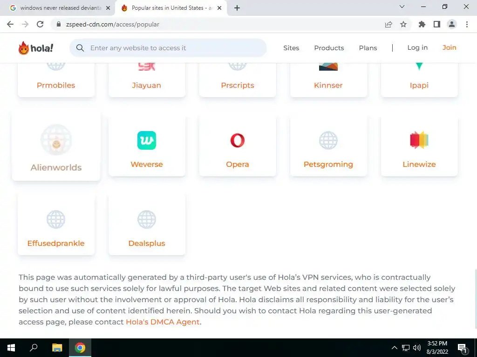
Task: Click the Kinnser site icon
Action: 328,67
